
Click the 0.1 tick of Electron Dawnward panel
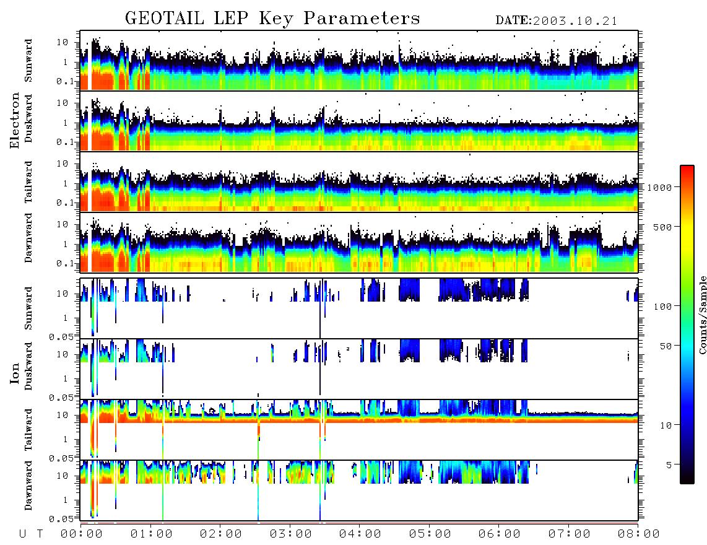coord(65,263)
